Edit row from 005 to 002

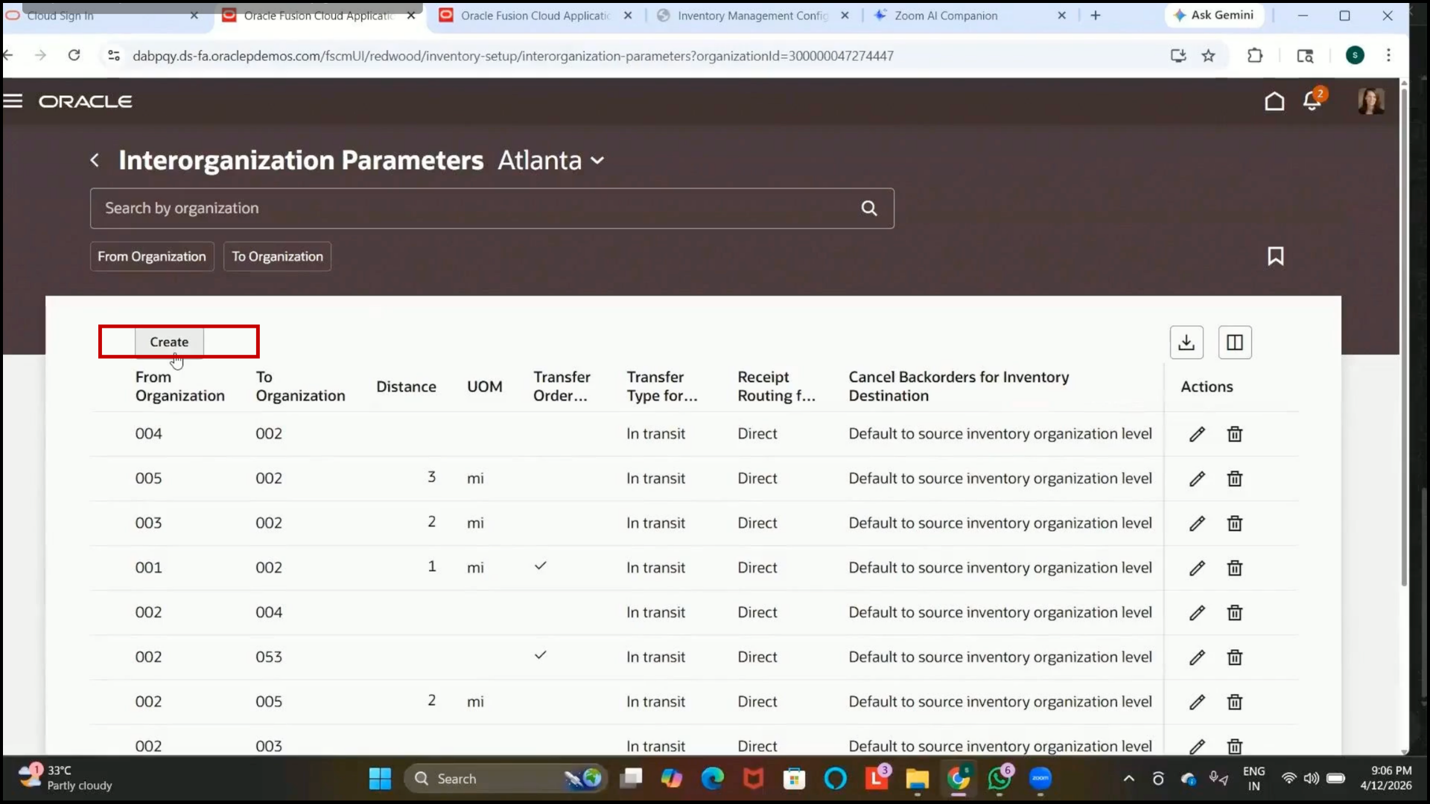pyautogui.click(x=1197, y=479)
